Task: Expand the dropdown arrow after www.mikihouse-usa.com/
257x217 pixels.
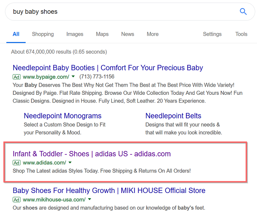Action: pos(90,199)
